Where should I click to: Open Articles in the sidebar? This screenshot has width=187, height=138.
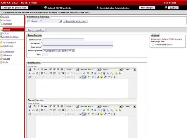tap(6, 33)
